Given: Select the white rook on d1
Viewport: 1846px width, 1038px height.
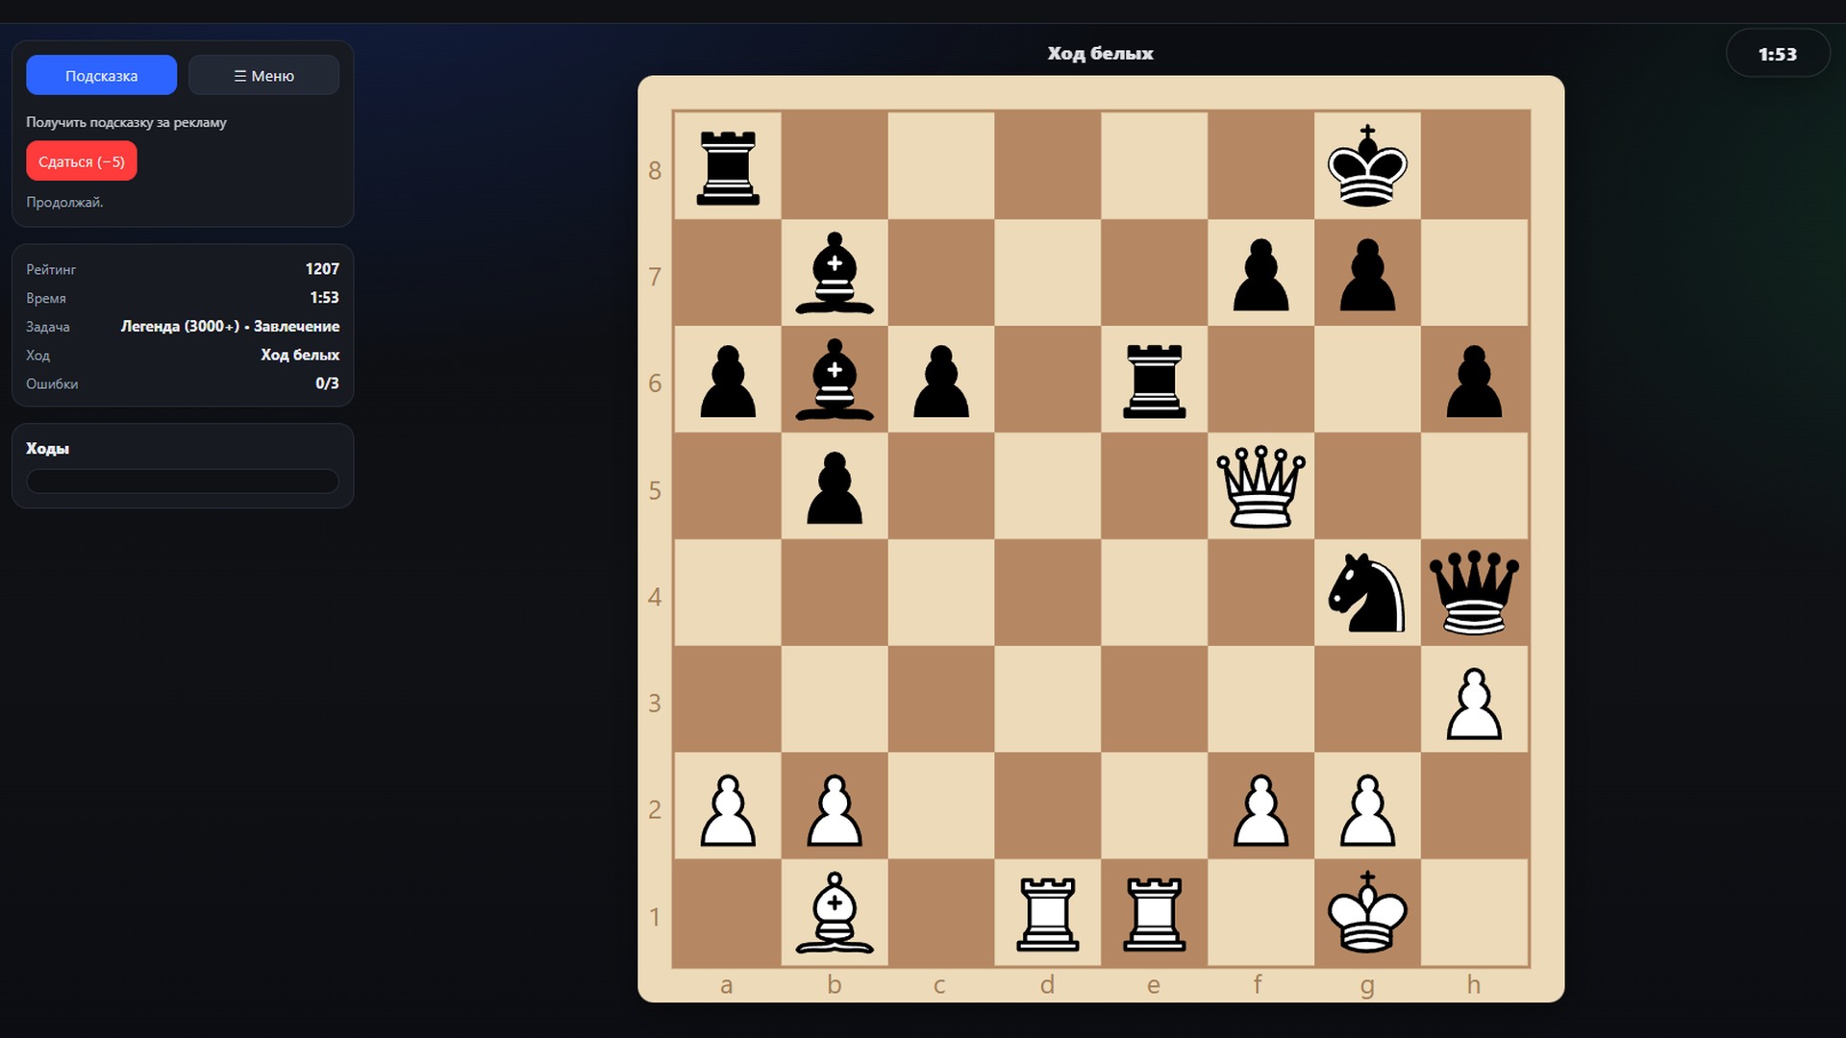Looking at the screenshot, I should click(x=1047, y=913).
